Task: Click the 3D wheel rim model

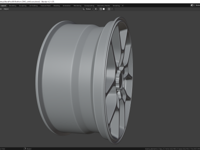Action: [x=84, y=80]
